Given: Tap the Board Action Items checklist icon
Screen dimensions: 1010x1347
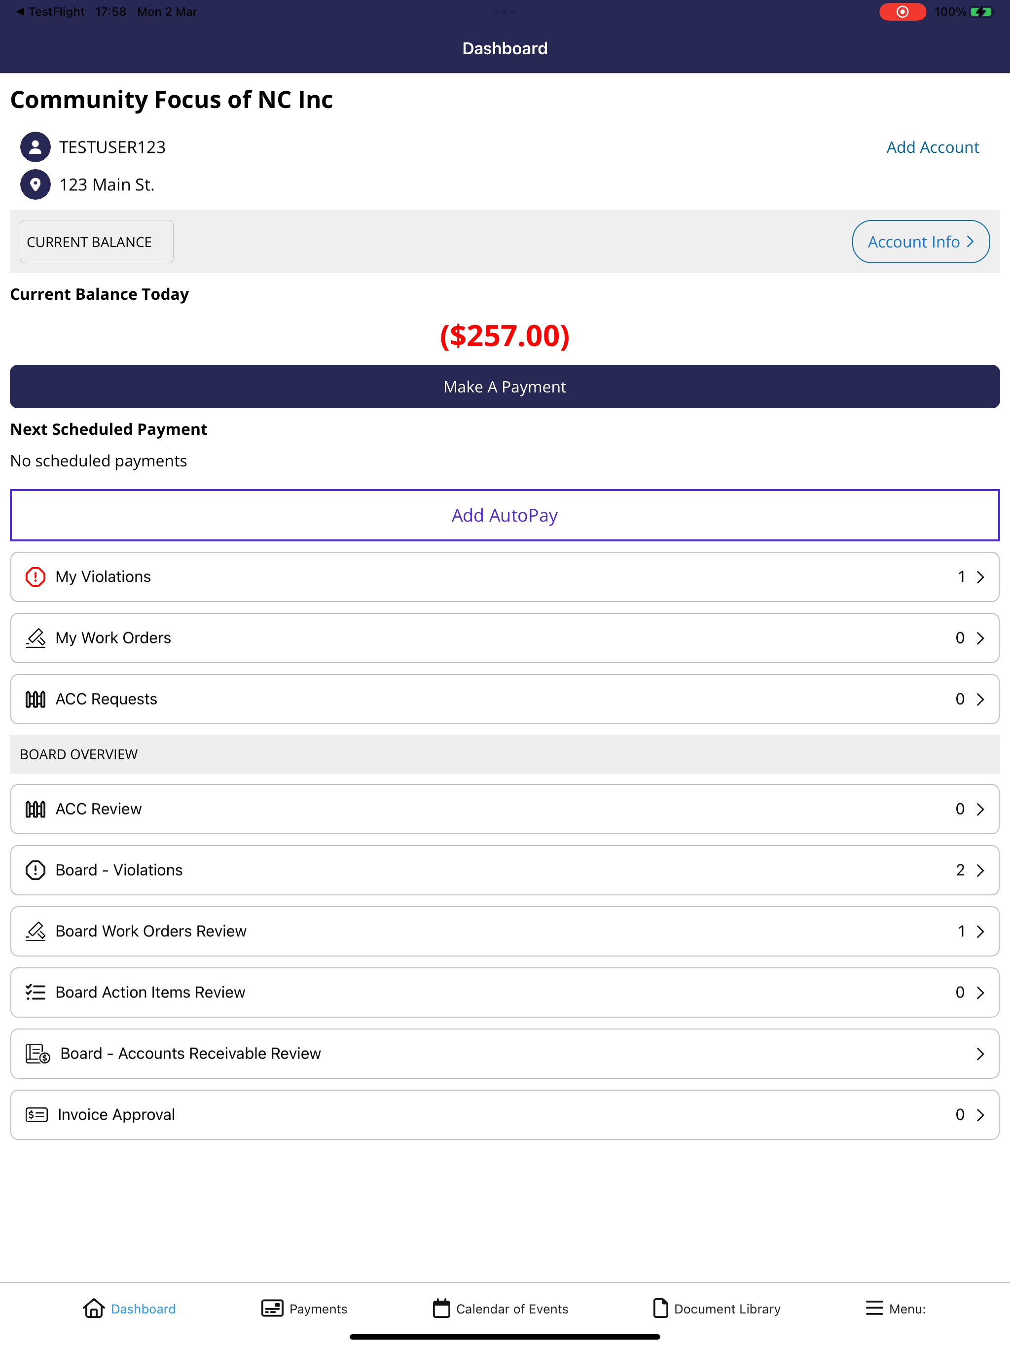Looking at the screenshot, I should [36, 993].
